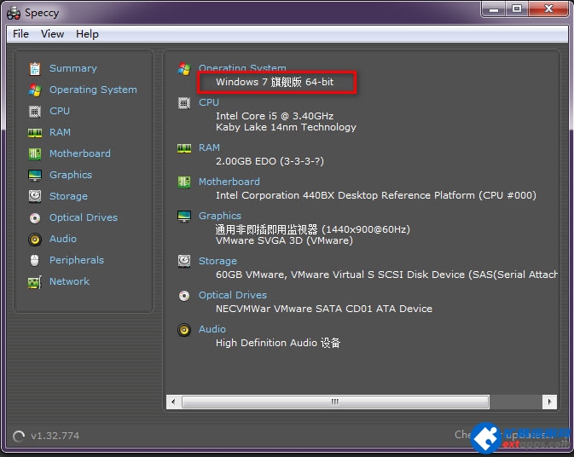Open the Help menu
This screenshot has height=457, width=574.
click(x=87, y=34)
